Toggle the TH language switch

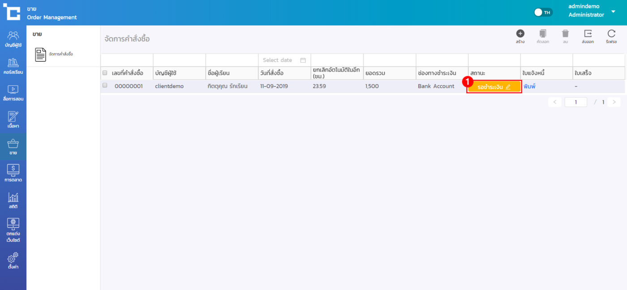coord(543,13)
